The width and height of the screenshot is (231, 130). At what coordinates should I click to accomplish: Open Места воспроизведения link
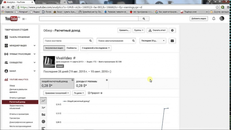pos(20,126)
